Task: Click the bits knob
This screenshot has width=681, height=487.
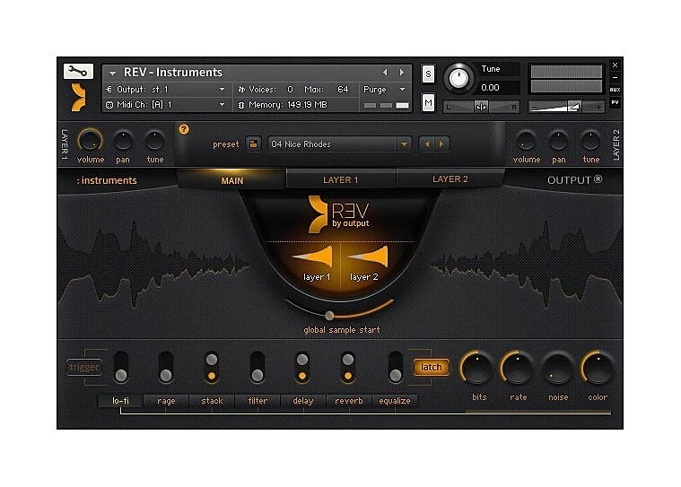Action: pos(476,368)
